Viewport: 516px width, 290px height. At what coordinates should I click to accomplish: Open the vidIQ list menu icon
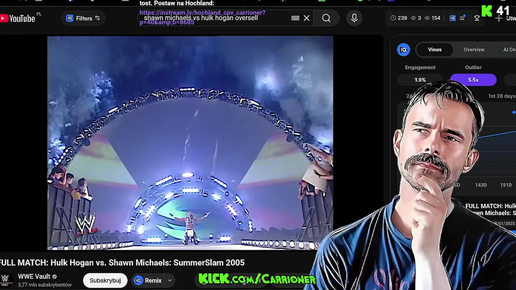[x=462, y=18]
